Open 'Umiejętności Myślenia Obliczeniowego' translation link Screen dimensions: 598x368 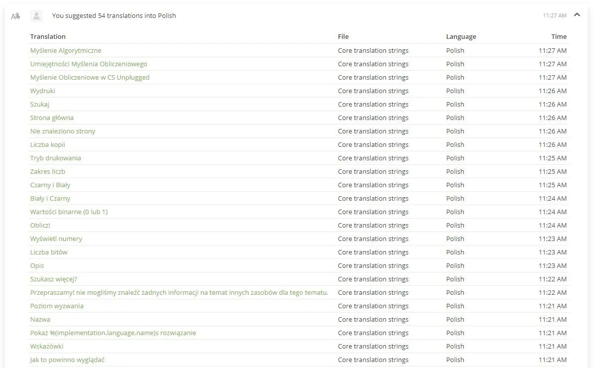click(x=88, y=64)
